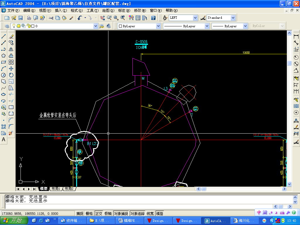300x225 pixels.
Task: Select the Copy Object tool
Action: (11, 43)
